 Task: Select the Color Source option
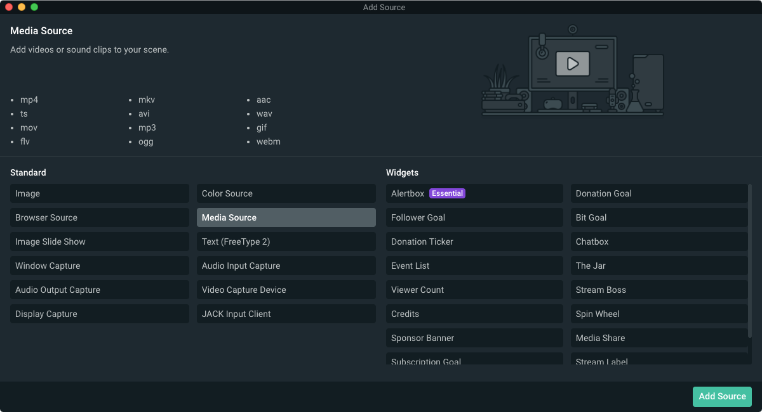point(286,193)
